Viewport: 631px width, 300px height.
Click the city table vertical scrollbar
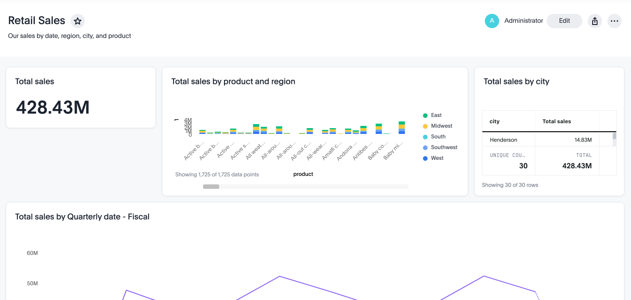click(614, 137)
